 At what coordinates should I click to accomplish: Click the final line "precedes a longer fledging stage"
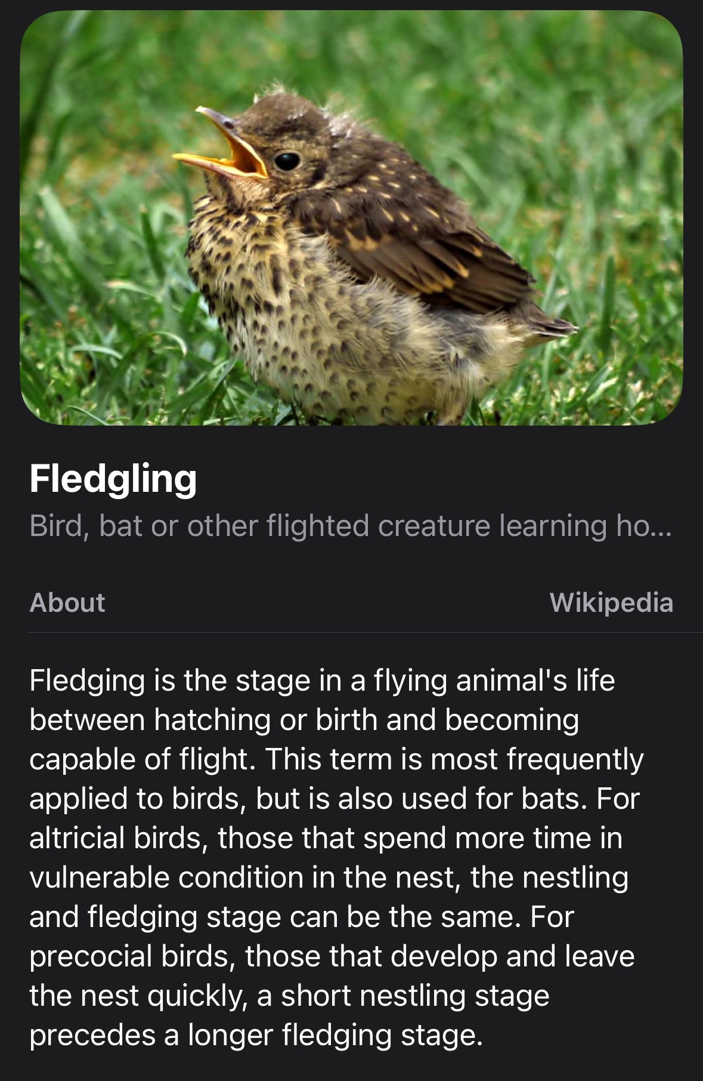coord(255,1034)
